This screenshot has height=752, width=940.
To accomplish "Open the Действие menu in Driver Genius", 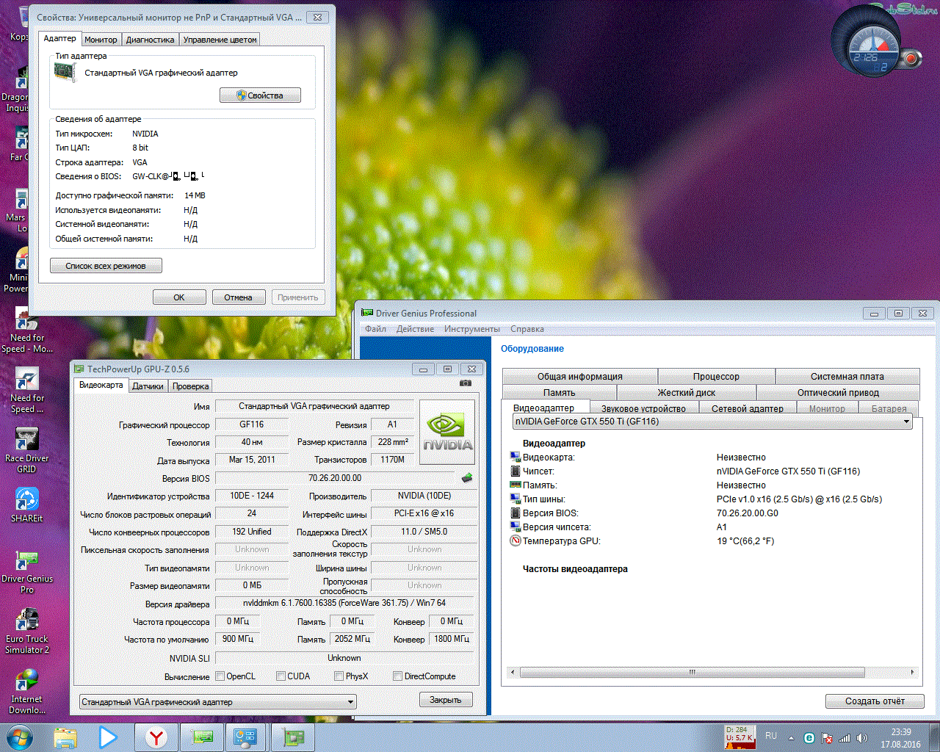I will pos(415,329).
